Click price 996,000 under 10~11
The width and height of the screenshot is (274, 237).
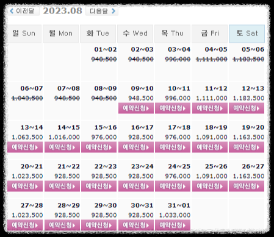tap(178, 98)
